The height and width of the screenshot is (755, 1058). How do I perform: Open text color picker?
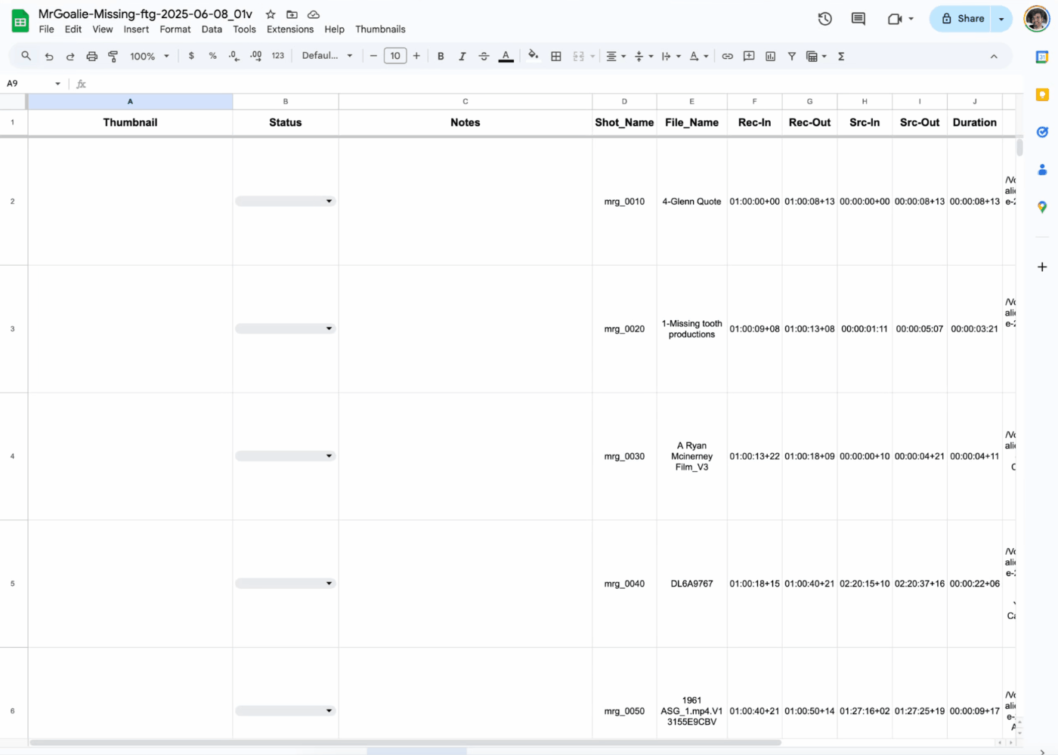click(x=506, y=56)
